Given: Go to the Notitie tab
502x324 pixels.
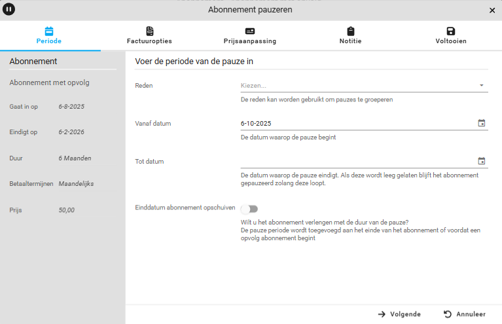Looking at the screenshot, I should 350,41.
